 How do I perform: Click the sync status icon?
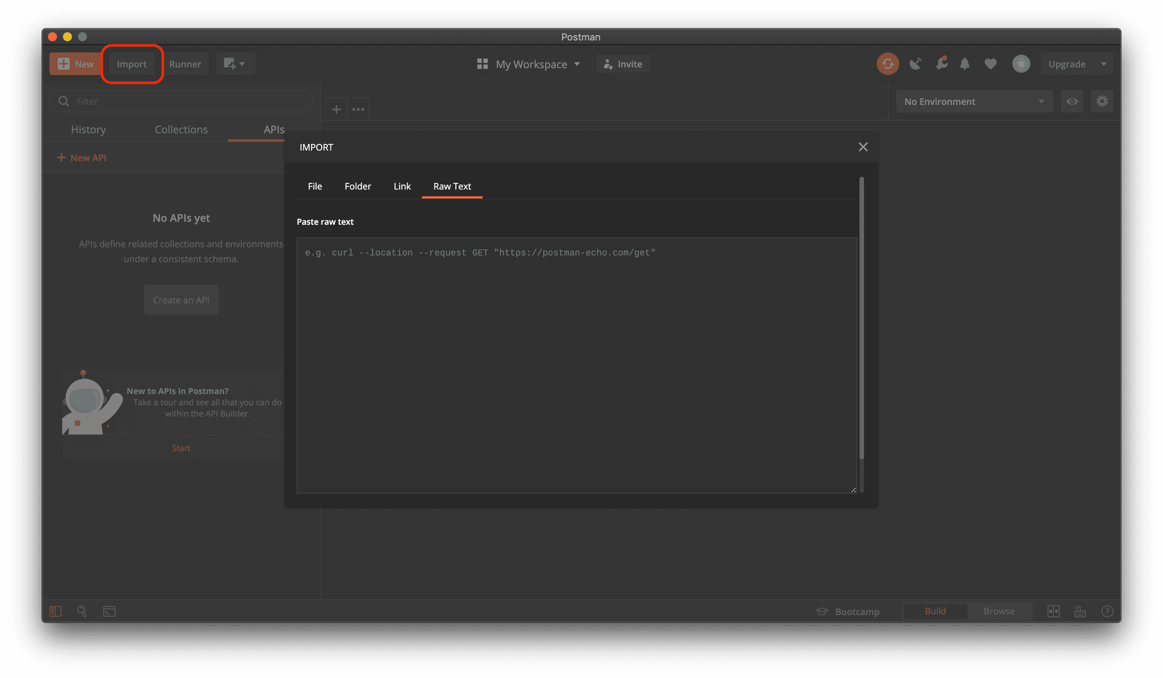(887, 64)
